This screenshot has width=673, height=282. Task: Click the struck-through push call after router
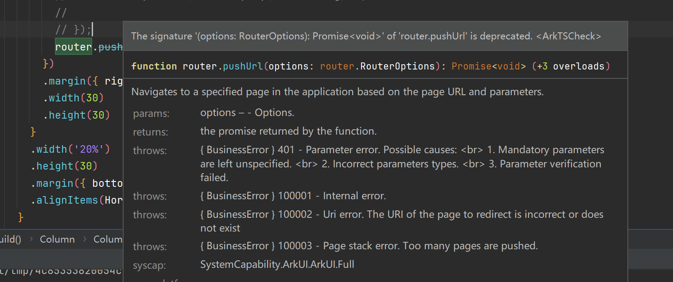coord(111,47)
